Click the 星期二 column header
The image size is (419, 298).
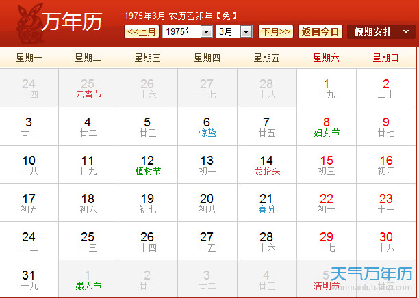pos(88,57)
